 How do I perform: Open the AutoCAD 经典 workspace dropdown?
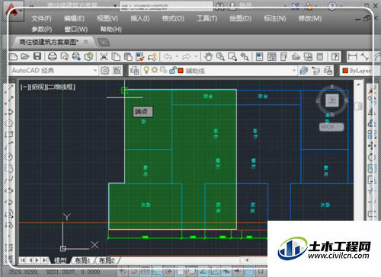(53, 70)
